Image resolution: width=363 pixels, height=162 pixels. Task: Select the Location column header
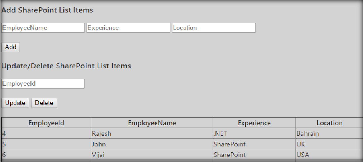tap(329, 123)
